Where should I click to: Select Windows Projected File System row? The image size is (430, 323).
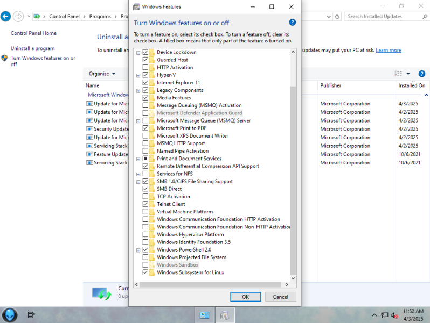pyautogui.click(x=191, y=257)
